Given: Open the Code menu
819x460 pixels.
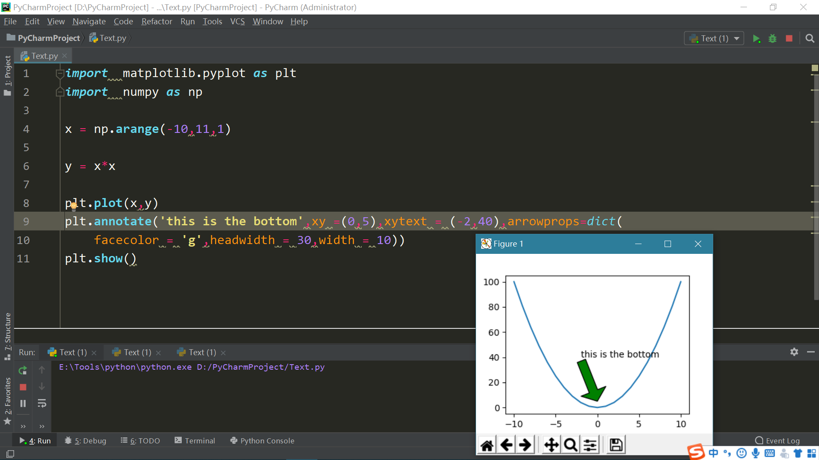Looking at the screenshot, I should [123, 21].
